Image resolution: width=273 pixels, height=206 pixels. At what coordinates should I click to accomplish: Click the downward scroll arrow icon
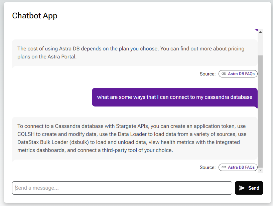click(x=261, y=169)
